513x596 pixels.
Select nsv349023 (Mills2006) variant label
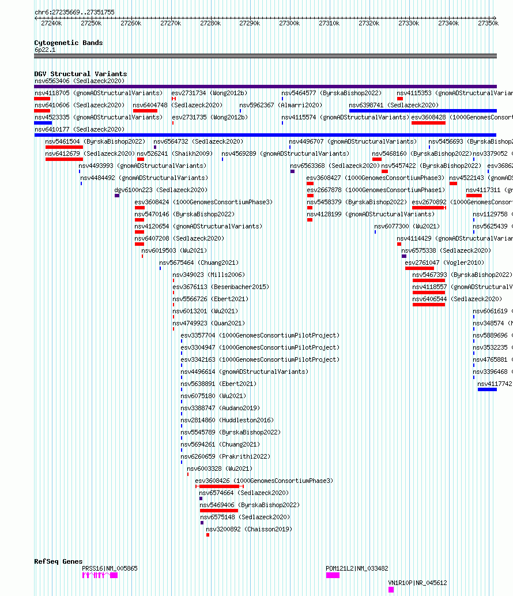click(x=209, y=276)
